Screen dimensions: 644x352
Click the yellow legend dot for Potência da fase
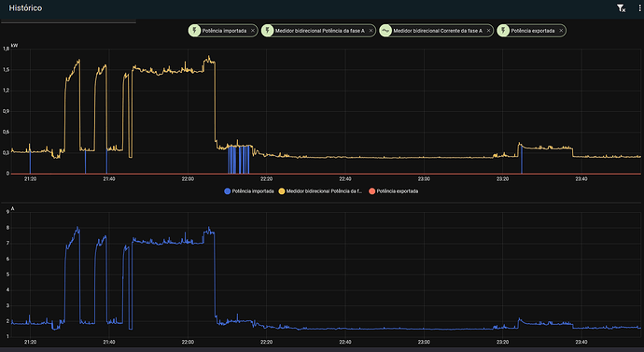(282, 191)
